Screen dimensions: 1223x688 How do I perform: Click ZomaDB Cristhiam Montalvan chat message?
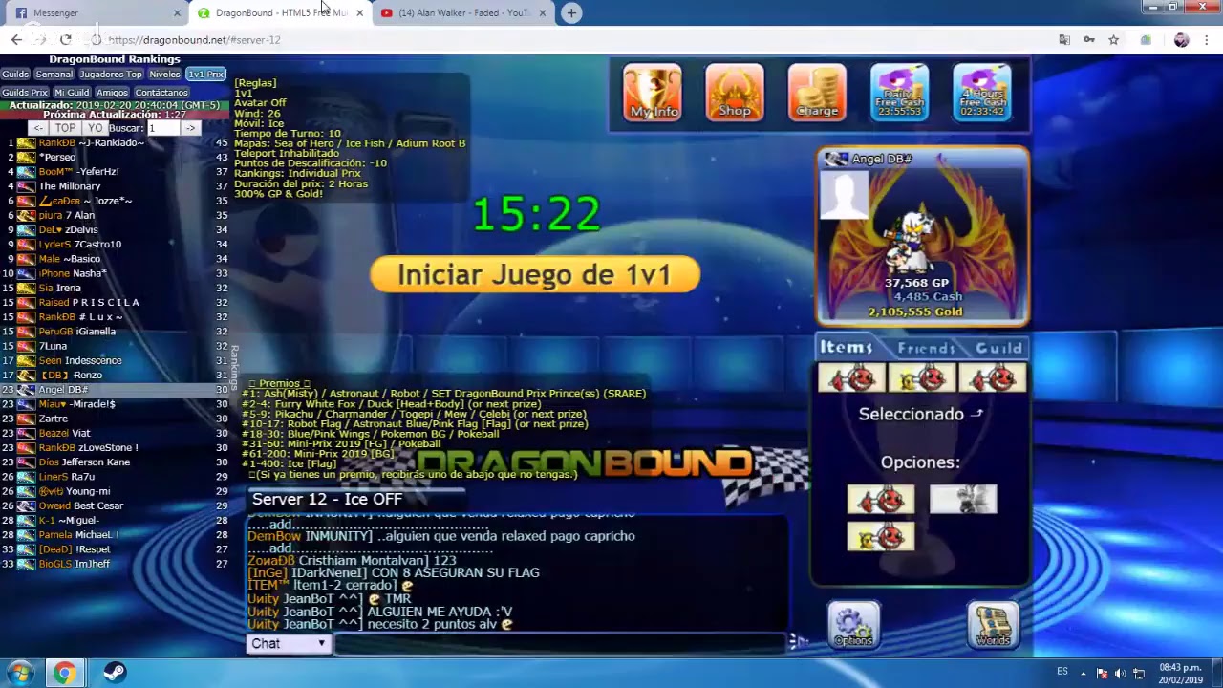[352, 561]
